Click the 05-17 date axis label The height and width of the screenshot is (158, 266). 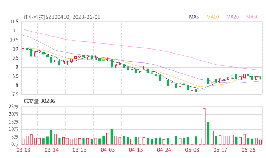[220, 150]
